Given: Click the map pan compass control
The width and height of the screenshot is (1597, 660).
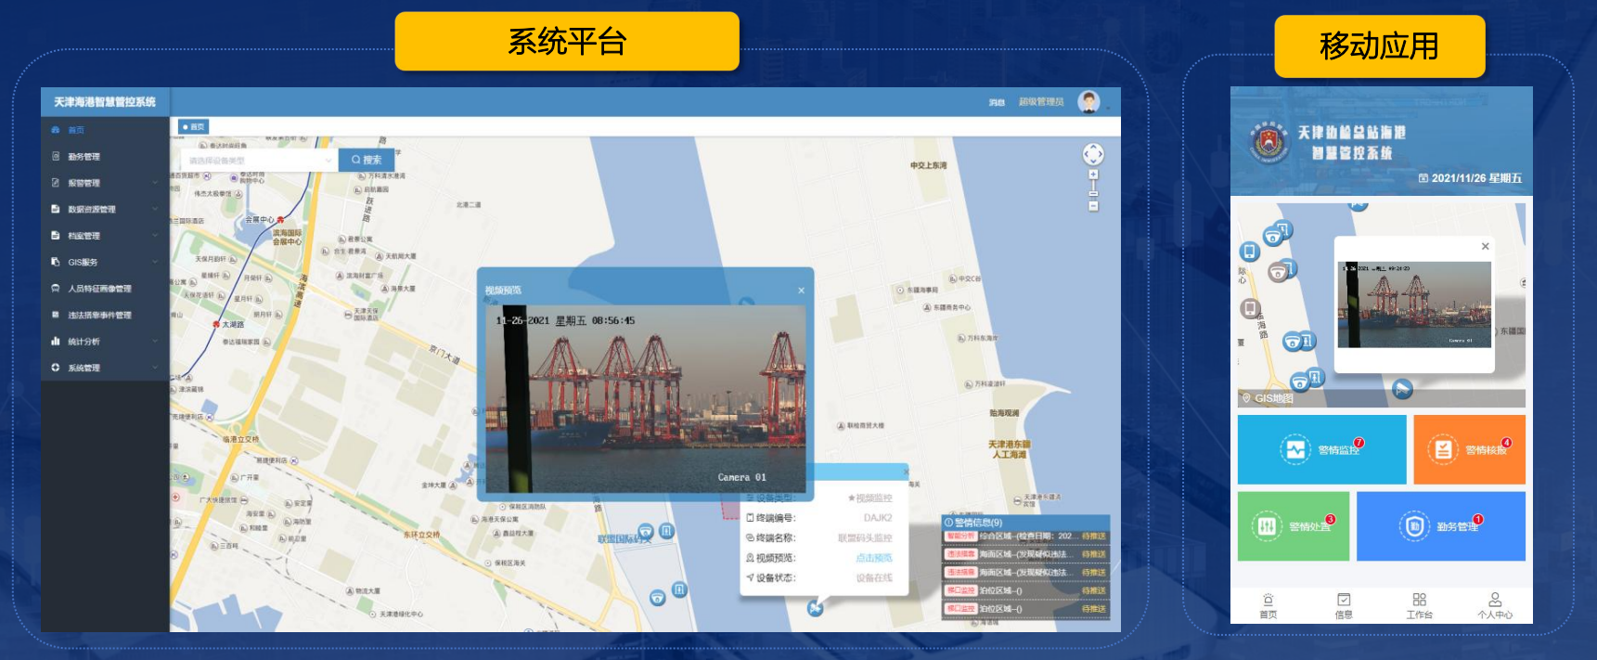Looking at the screenshot, I should (1093, 154).
